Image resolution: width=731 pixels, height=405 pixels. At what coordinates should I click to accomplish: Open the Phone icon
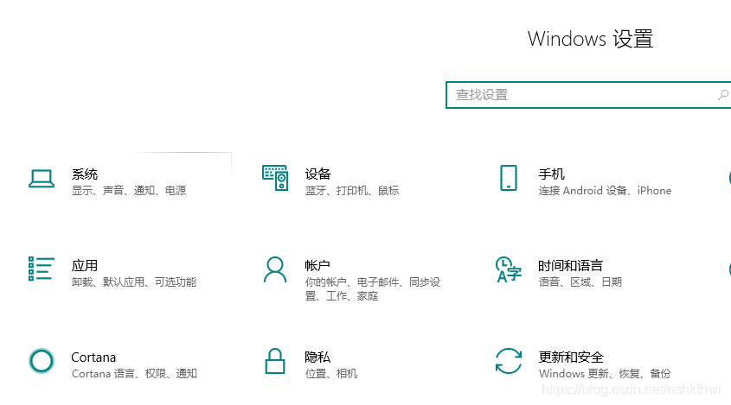click(508, 178)
